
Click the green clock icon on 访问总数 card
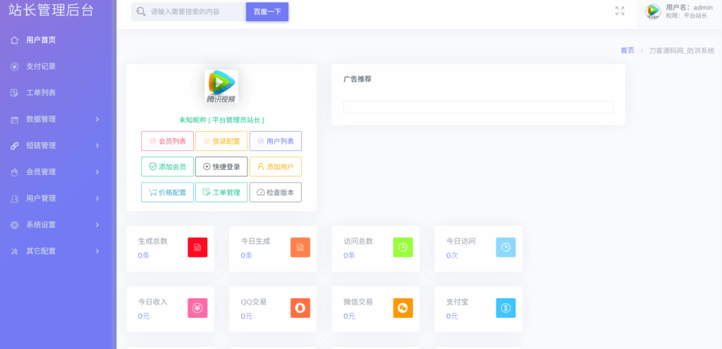[403, 247]
